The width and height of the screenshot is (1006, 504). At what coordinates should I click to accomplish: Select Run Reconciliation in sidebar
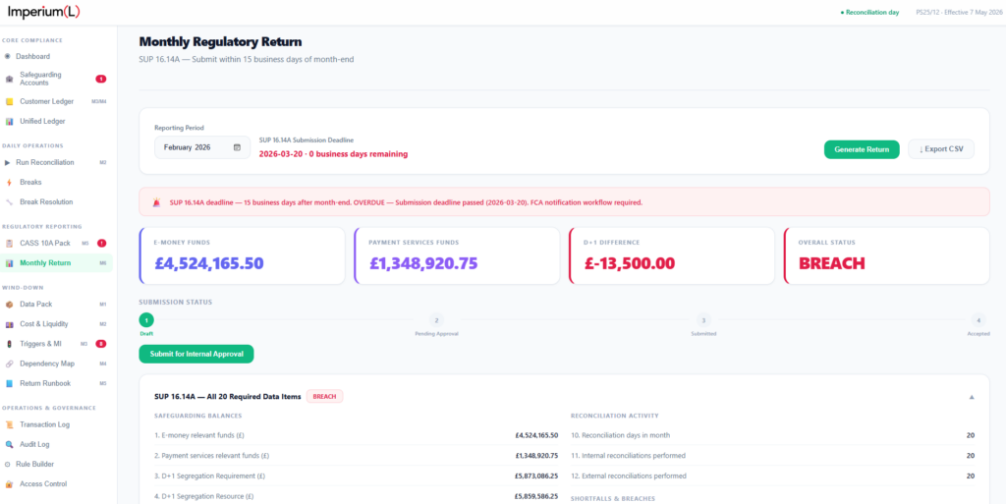[x=56, y=162]
